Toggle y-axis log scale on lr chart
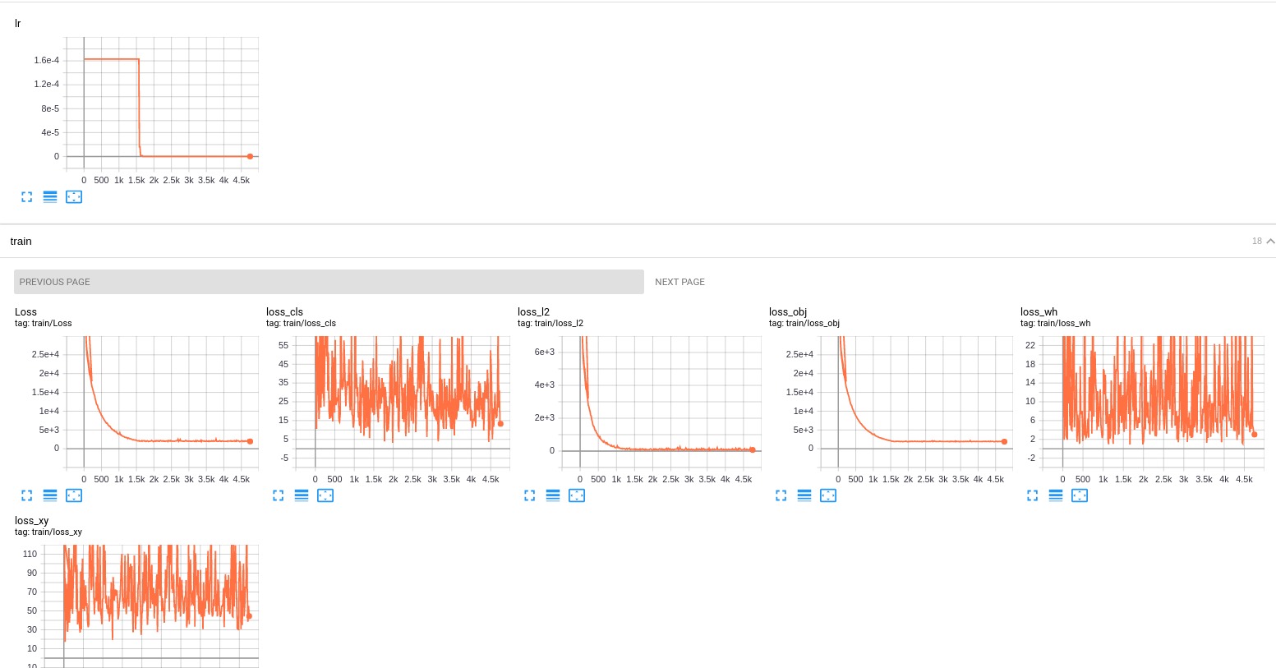1276x668 pixels. (x=50, y=197)
